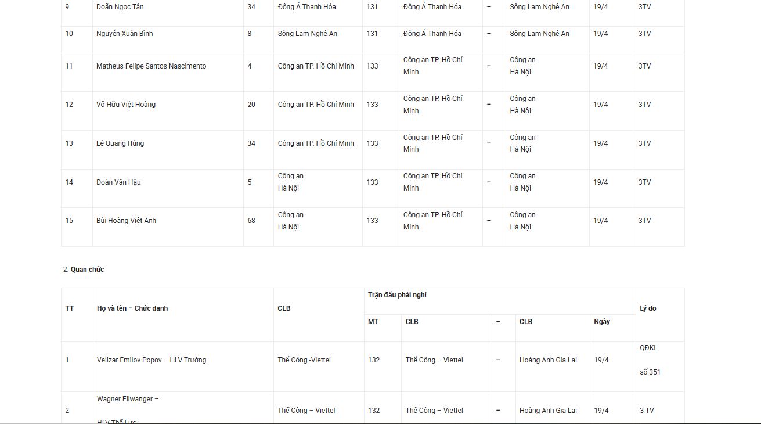Click the "2. Quan chức" section heading
The height and width of the screenshot is (424, 761).
coord(84,270)
